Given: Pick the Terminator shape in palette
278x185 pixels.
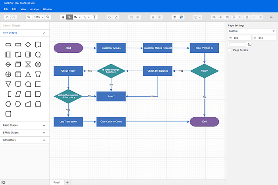Looking at the screenshot, I should click(x=8, y=45).
